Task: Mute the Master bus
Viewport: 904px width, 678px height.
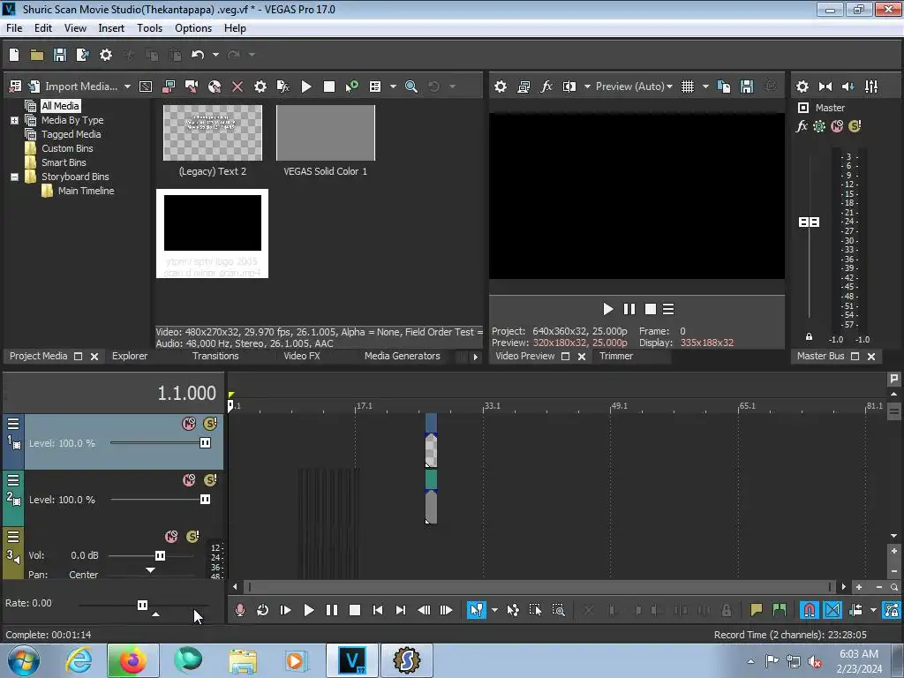Action: click(837, 126)
